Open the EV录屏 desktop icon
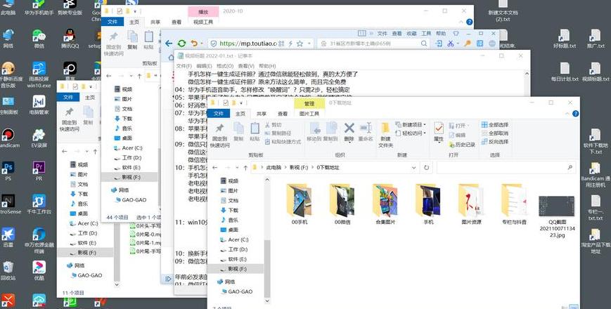The height and width of the screenshot is (309, 611). pyautogui.click(x=39, y=138)
